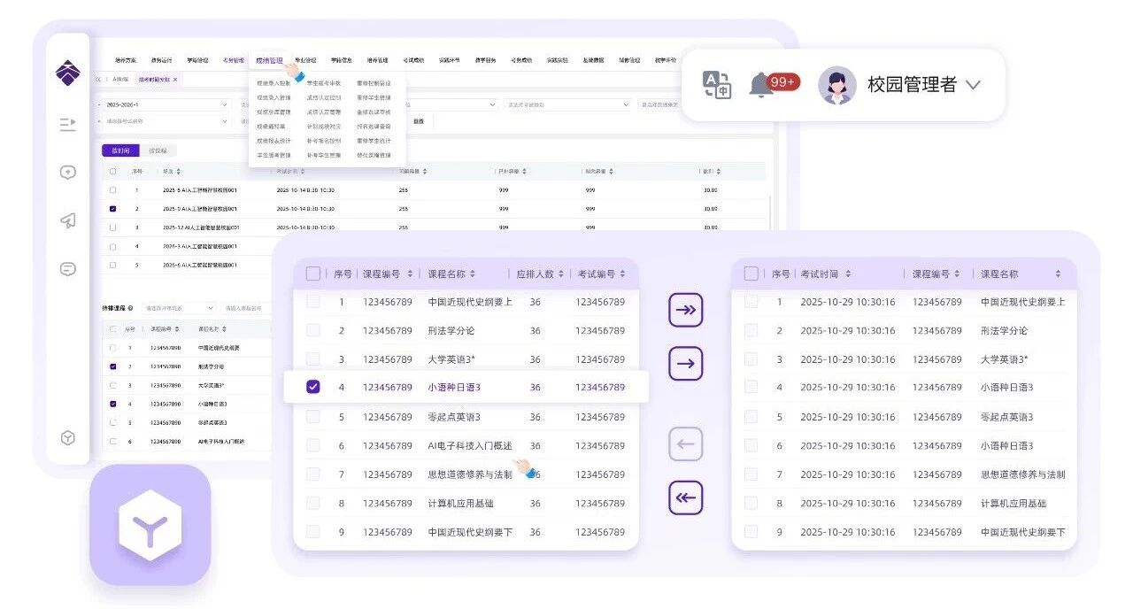Close the 排考时间安排 tab
This screenshot has width=1133, height=609.
tap(175, 80)
